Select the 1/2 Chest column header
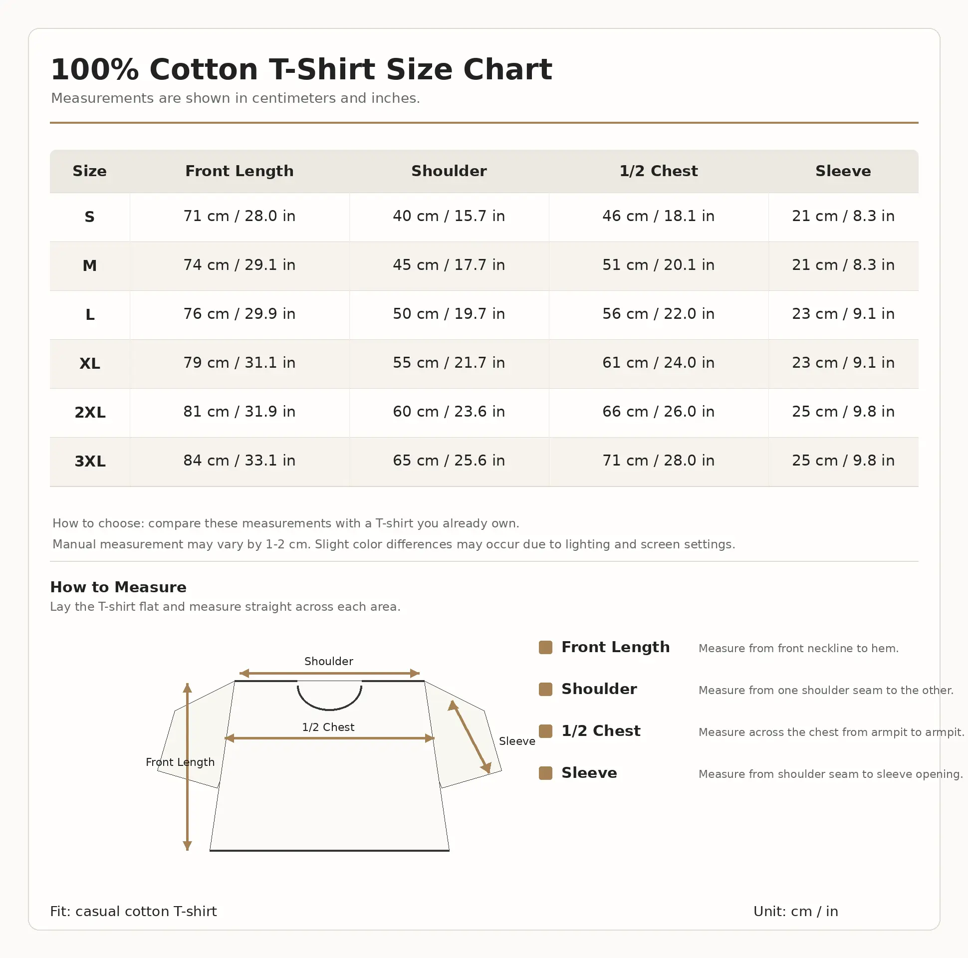This screenshot has width=968, height=958. point(658,171)
